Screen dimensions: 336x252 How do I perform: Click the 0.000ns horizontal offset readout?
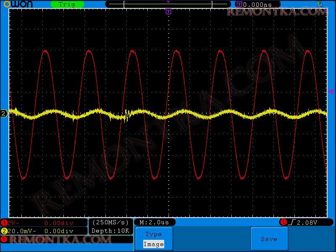(x=257, y=4)
